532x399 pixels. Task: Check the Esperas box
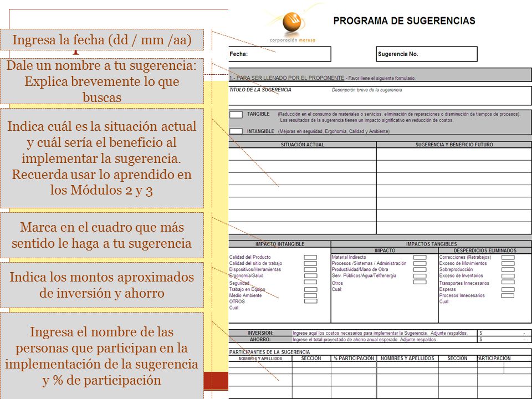[x=508, y=289]
